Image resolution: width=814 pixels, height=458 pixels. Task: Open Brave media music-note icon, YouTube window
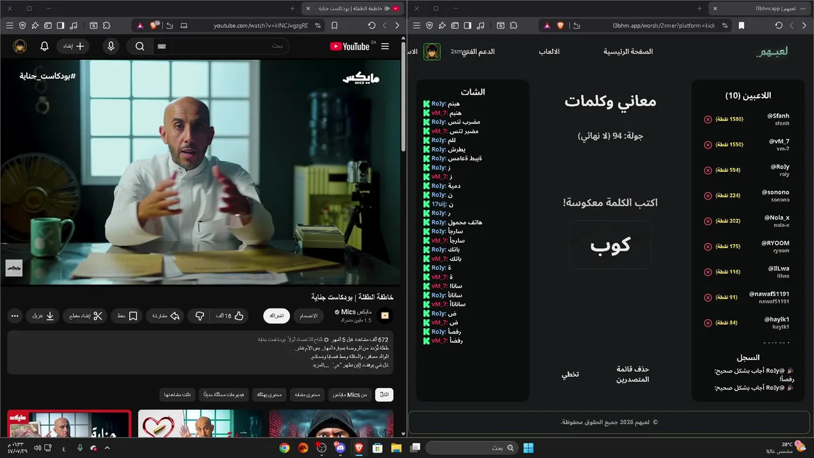point(74,25)
